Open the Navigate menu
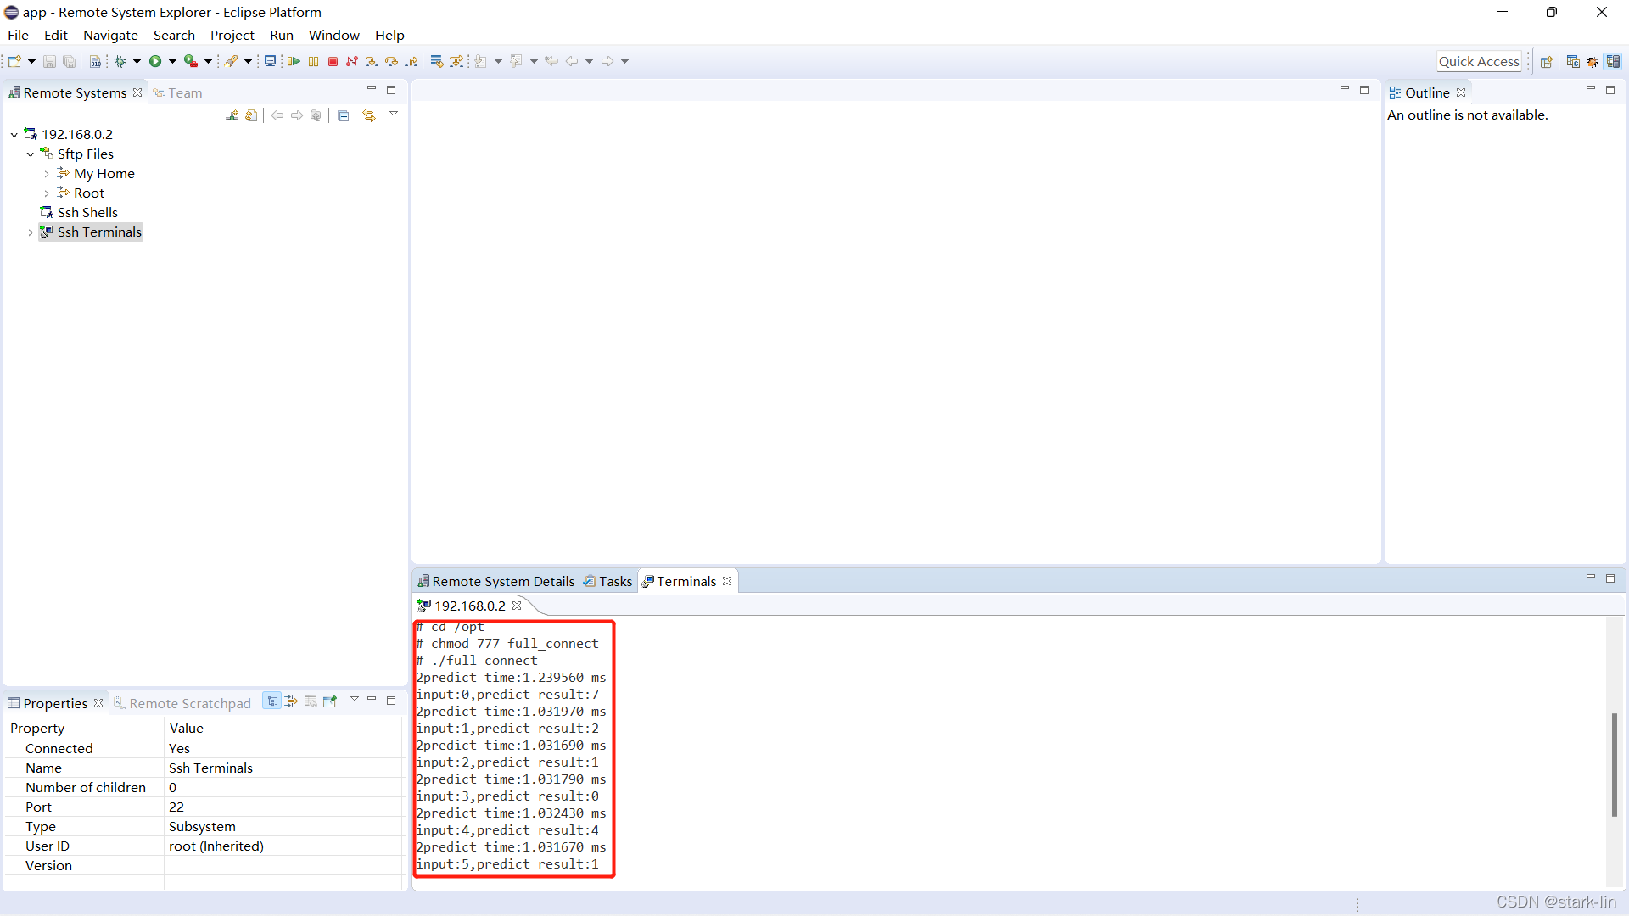1629x916 pixels. point(110,35)
